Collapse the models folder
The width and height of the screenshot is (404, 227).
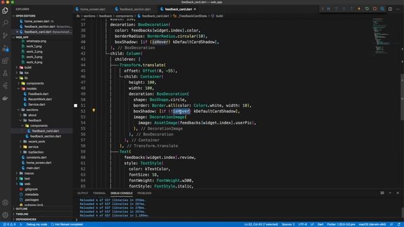click(31, 88)
